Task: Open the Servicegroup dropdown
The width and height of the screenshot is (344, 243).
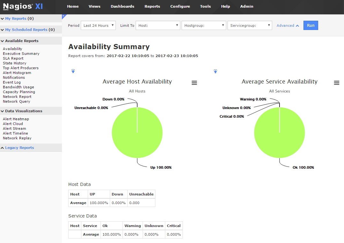Action: tap(250, 26)
